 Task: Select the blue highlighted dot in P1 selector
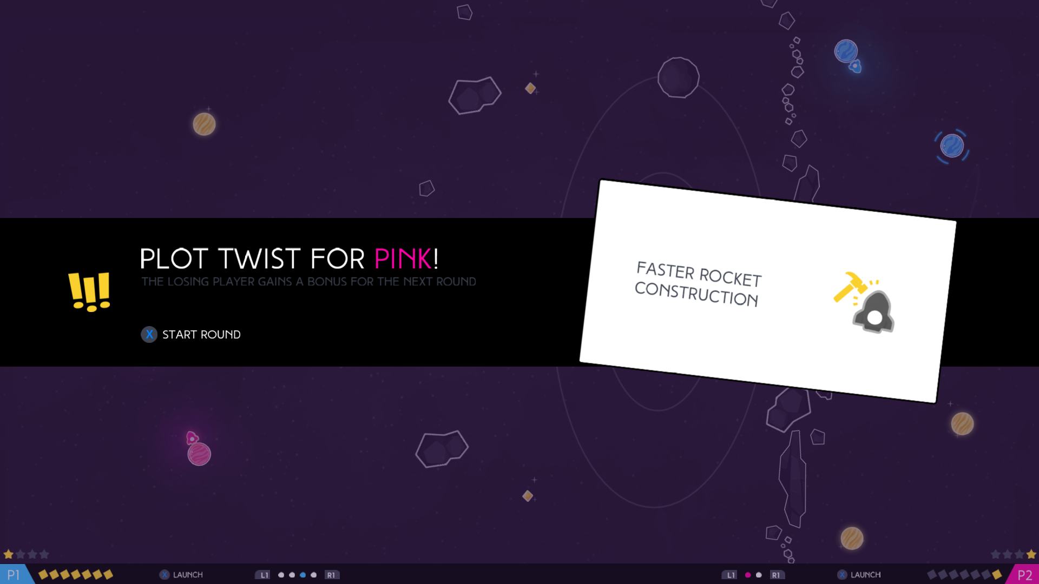(x=303, y=575)
